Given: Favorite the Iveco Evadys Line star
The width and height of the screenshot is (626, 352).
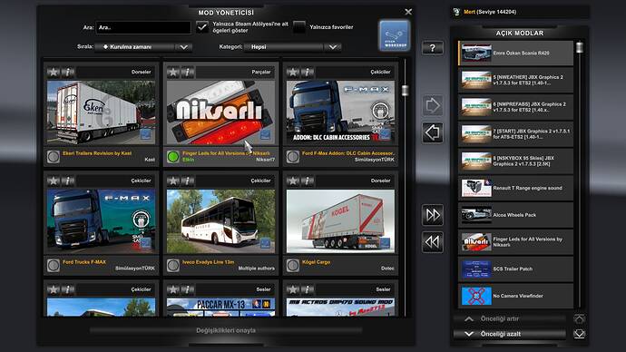Looking at the screenshot, I should click(173, 181).
